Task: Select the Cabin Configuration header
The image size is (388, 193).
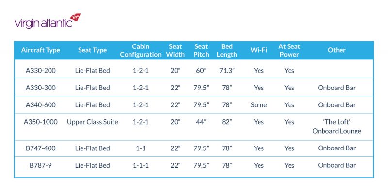Action: coord(141,51)
